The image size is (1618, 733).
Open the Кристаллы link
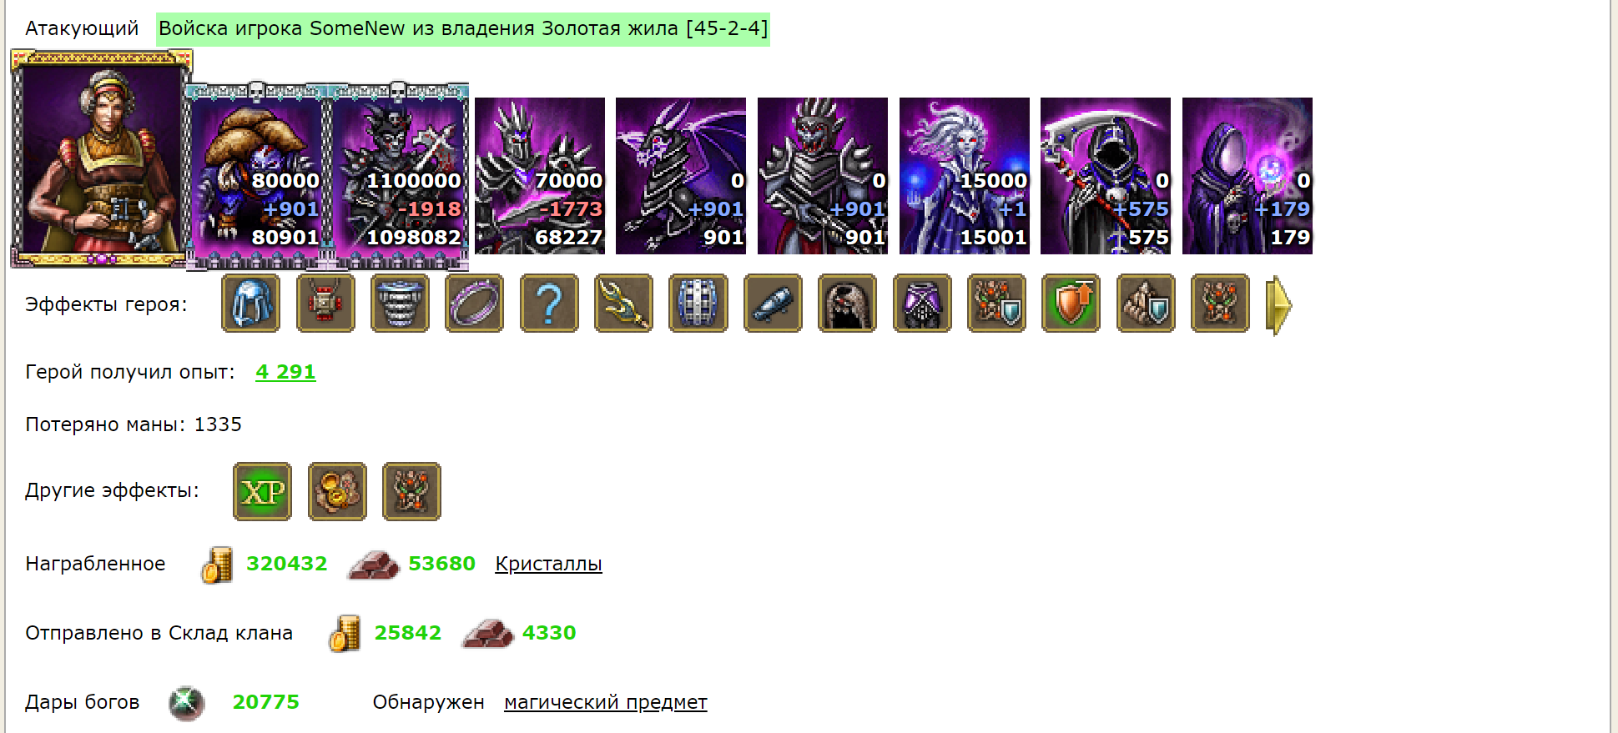point(548,564)
